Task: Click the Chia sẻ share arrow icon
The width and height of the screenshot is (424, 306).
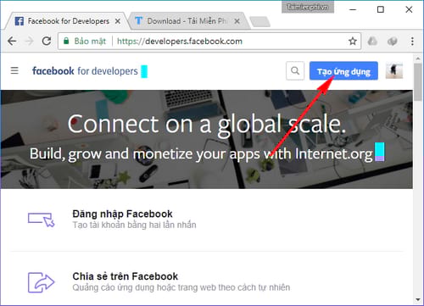Action: pyautogui.click(x=42, y=282)
